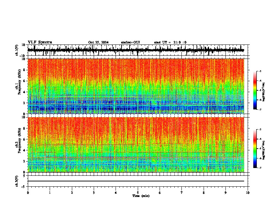The image size is (279, 216).
Task: Click time axis tick label '8'
Action: pyautogui.click(x=204, y=193)
